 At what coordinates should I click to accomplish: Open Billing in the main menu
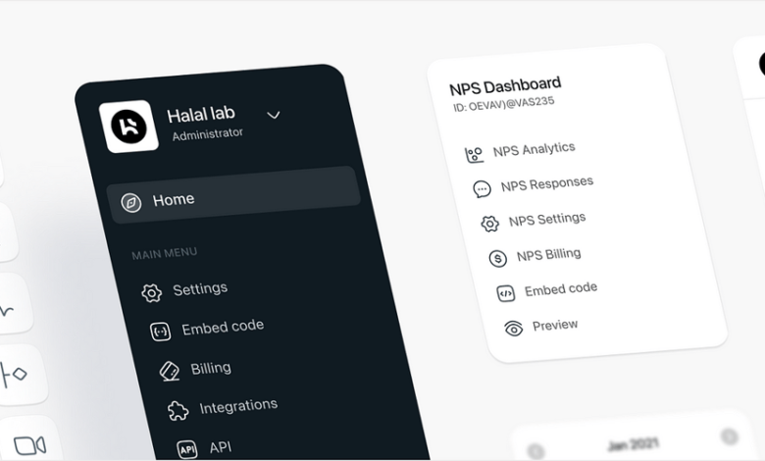[x=211, y=368]
